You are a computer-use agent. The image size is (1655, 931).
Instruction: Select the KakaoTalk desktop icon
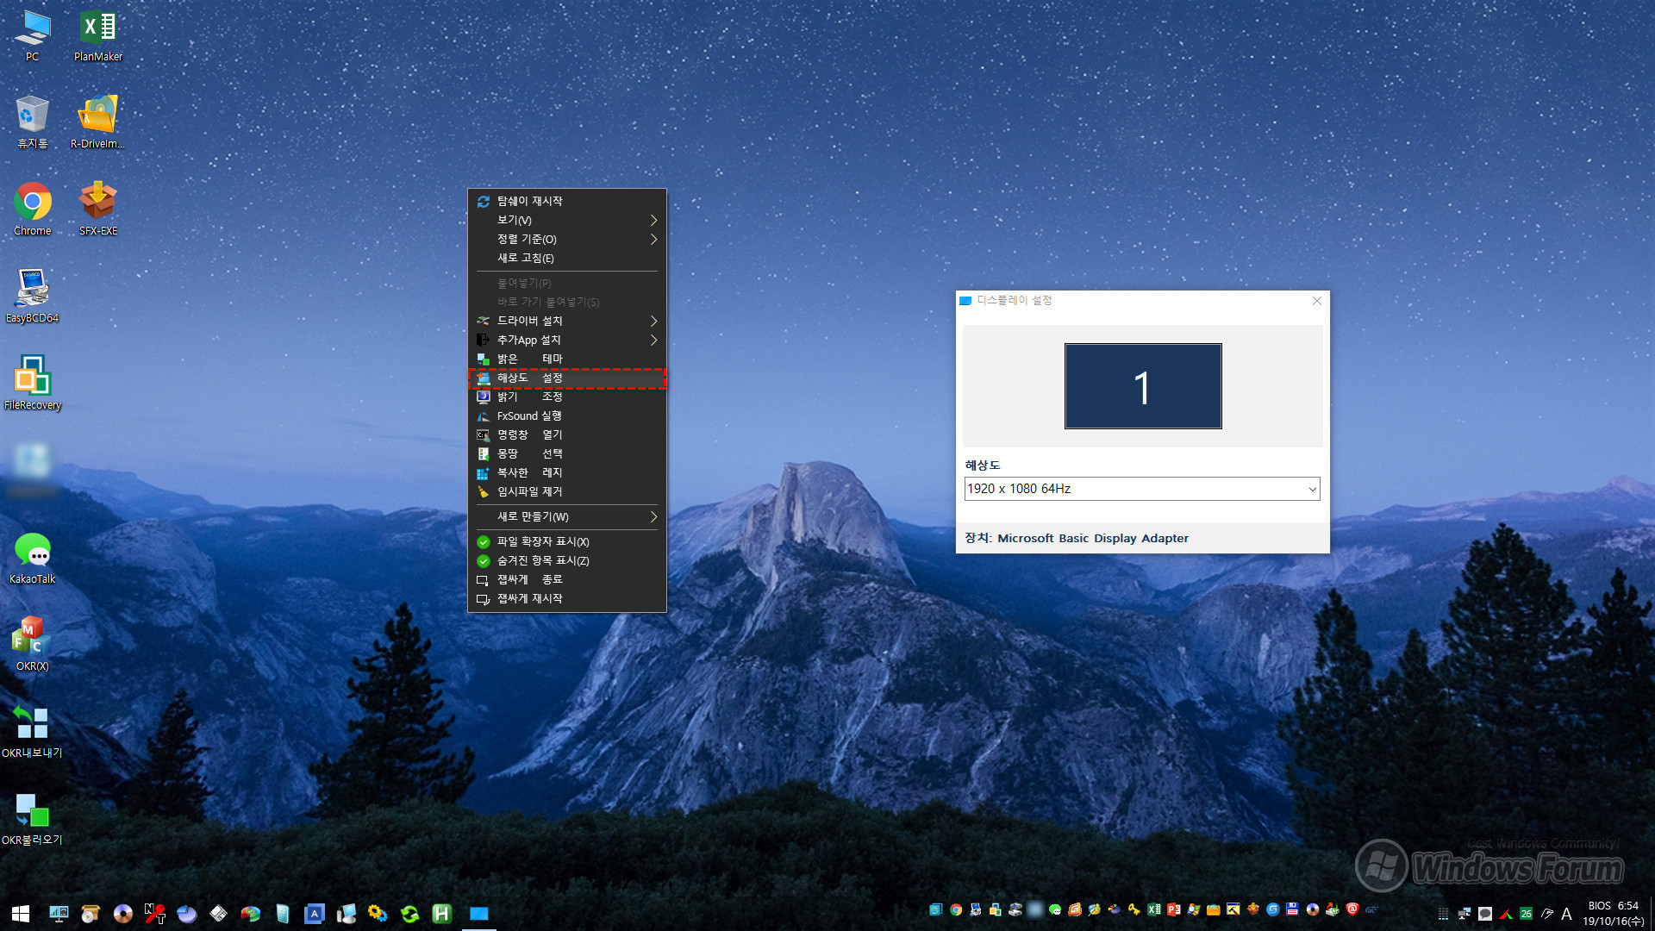tap(33, 558)
